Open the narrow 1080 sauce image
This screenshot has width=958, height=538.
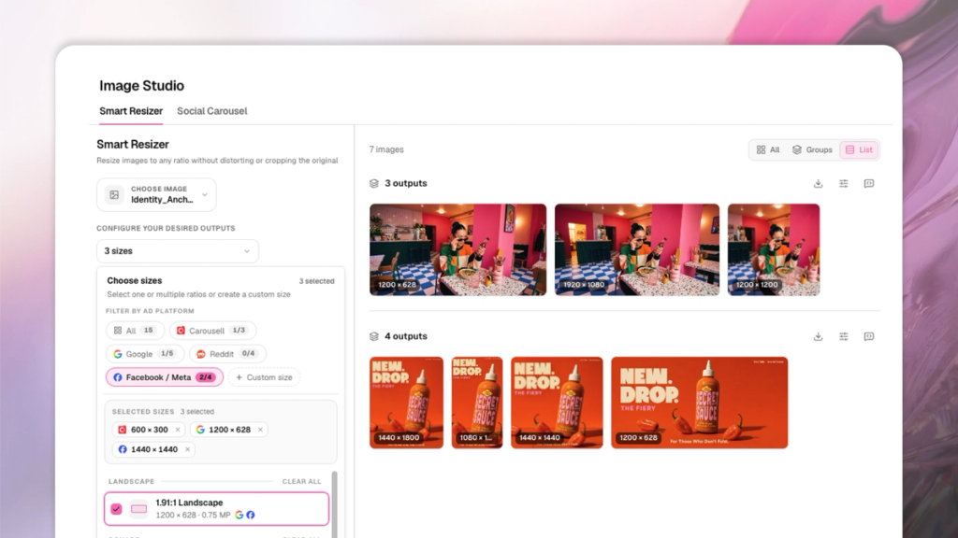[477, 403]
